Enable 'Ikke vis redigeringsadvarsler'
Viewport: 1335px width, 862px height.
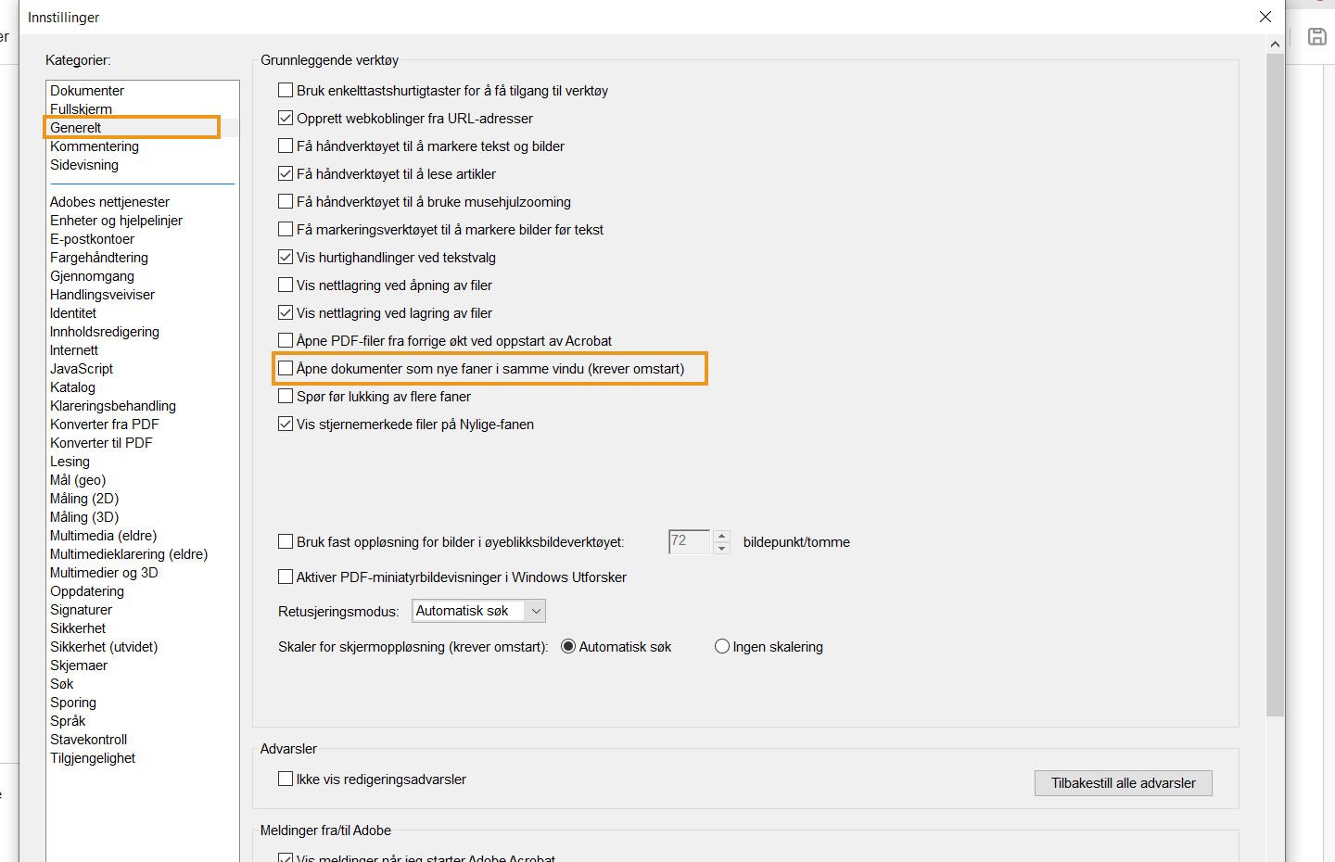tap(286, 780)
